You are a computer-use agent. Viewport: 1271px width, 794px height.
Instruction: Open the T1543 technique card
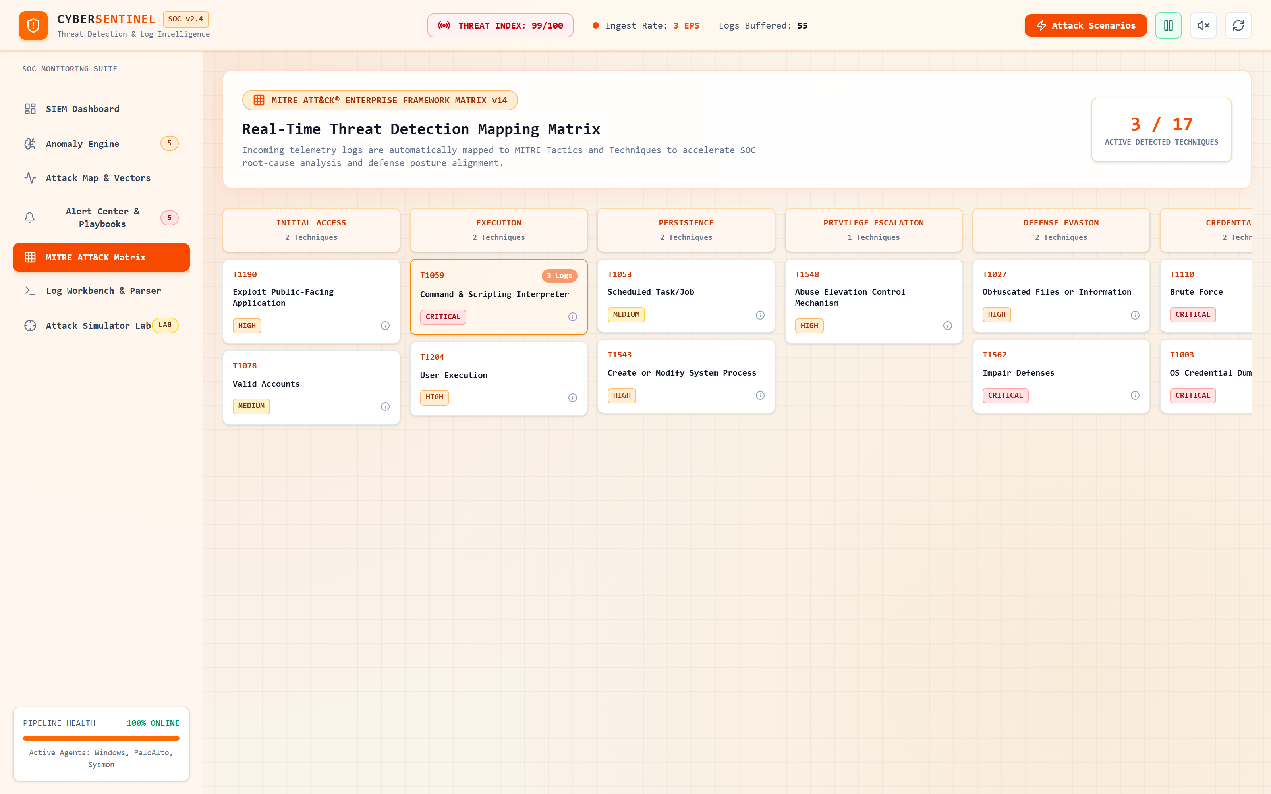tap(686, 376)
